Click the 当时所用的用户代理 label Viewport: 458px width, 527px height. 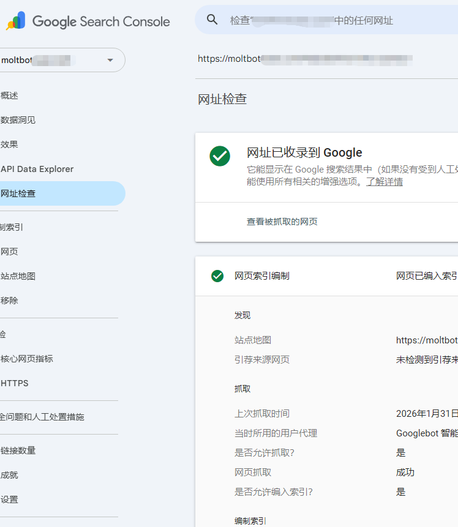[276, 433]
